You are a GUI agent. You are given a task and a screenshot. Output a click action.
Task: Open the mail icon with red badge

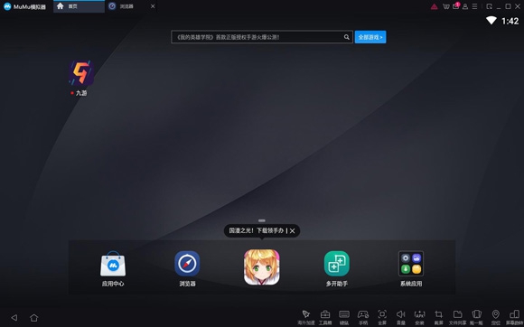click(x=456, y=6)
